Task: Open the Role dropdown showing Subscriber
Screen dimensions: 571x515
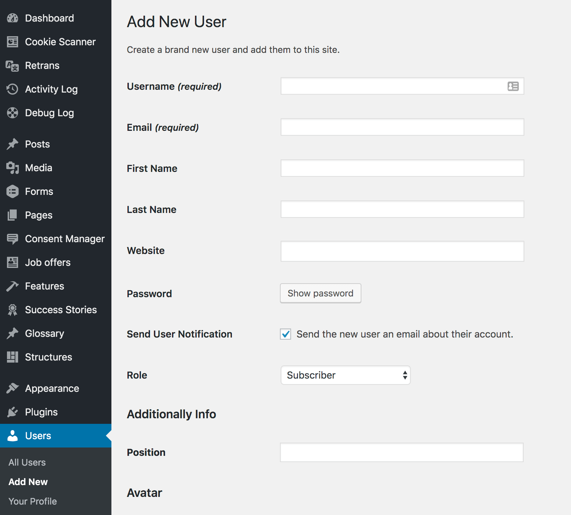Action: tap(345, 375)
